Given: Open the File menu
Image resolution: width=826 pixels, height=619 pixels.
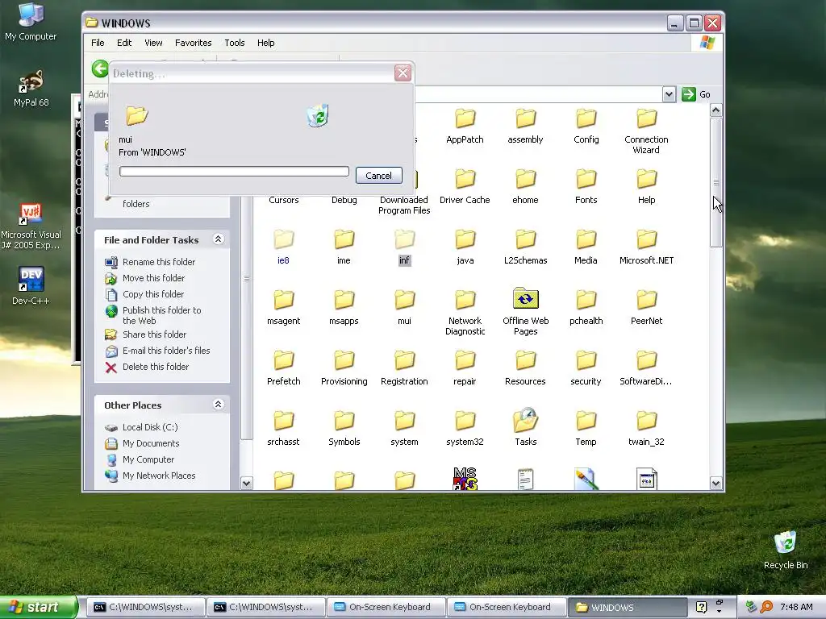Looking at the screenshot, I should tap(98, 43).
